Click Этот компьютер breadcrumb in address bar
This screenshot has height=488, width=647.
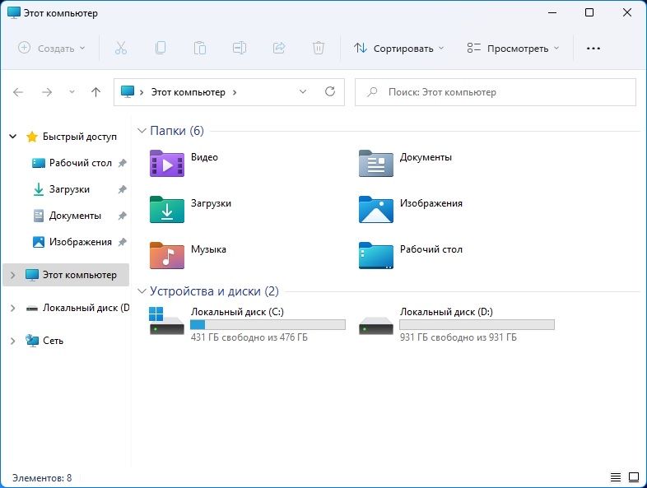click(189, 92)
